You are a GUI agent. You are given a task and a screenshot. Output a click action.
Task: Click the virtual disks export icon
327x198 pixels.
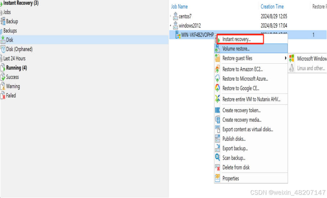(x=217, y=129)
